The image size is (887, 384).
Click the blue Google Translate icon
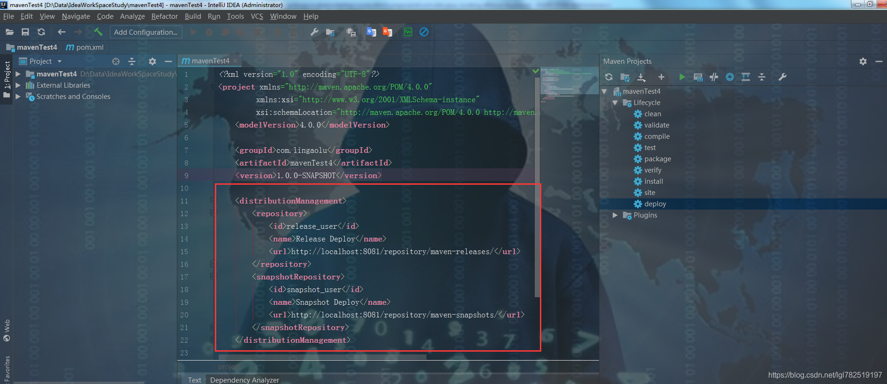click(x=371, y=32)
